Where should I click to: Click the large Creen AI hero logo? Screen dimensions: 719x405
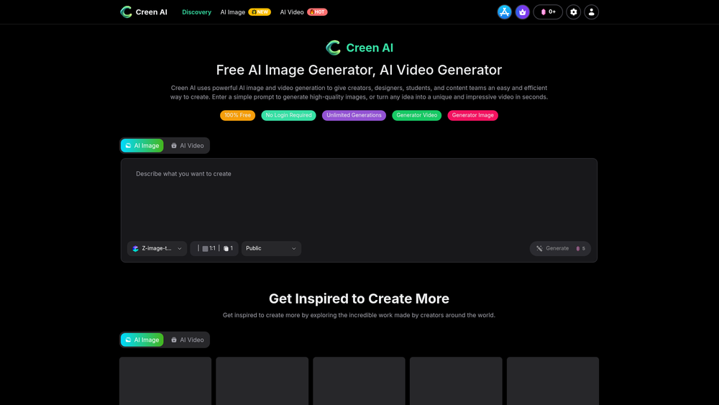pyautogui.click(x=359, y=47)
